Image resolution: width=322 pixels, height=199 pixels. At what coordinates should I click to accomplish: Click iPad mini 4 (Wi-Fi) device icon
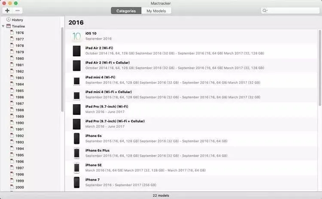pyautogui.click(x=76, y=81)
